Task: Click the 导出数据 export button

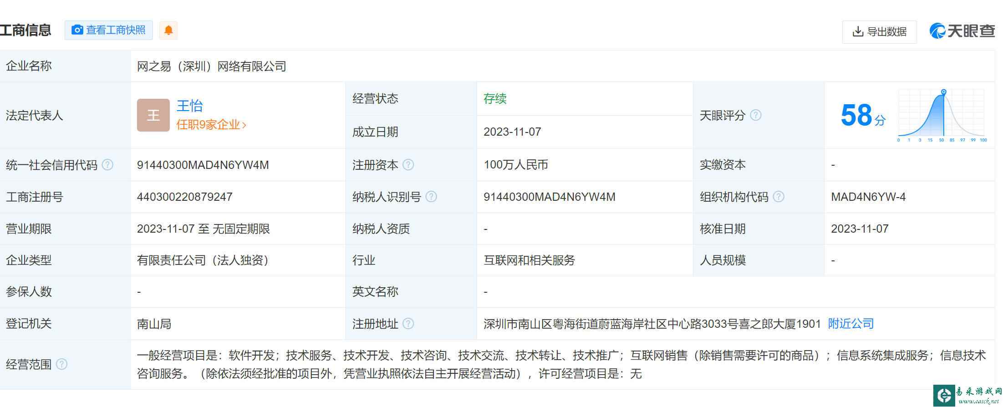Action: click(879, 32)
